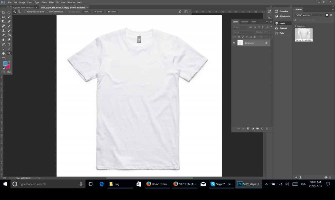Open the Properties panel button
Image resolution: width=335 pixels, height=200 pixels.
pos(282,11)
